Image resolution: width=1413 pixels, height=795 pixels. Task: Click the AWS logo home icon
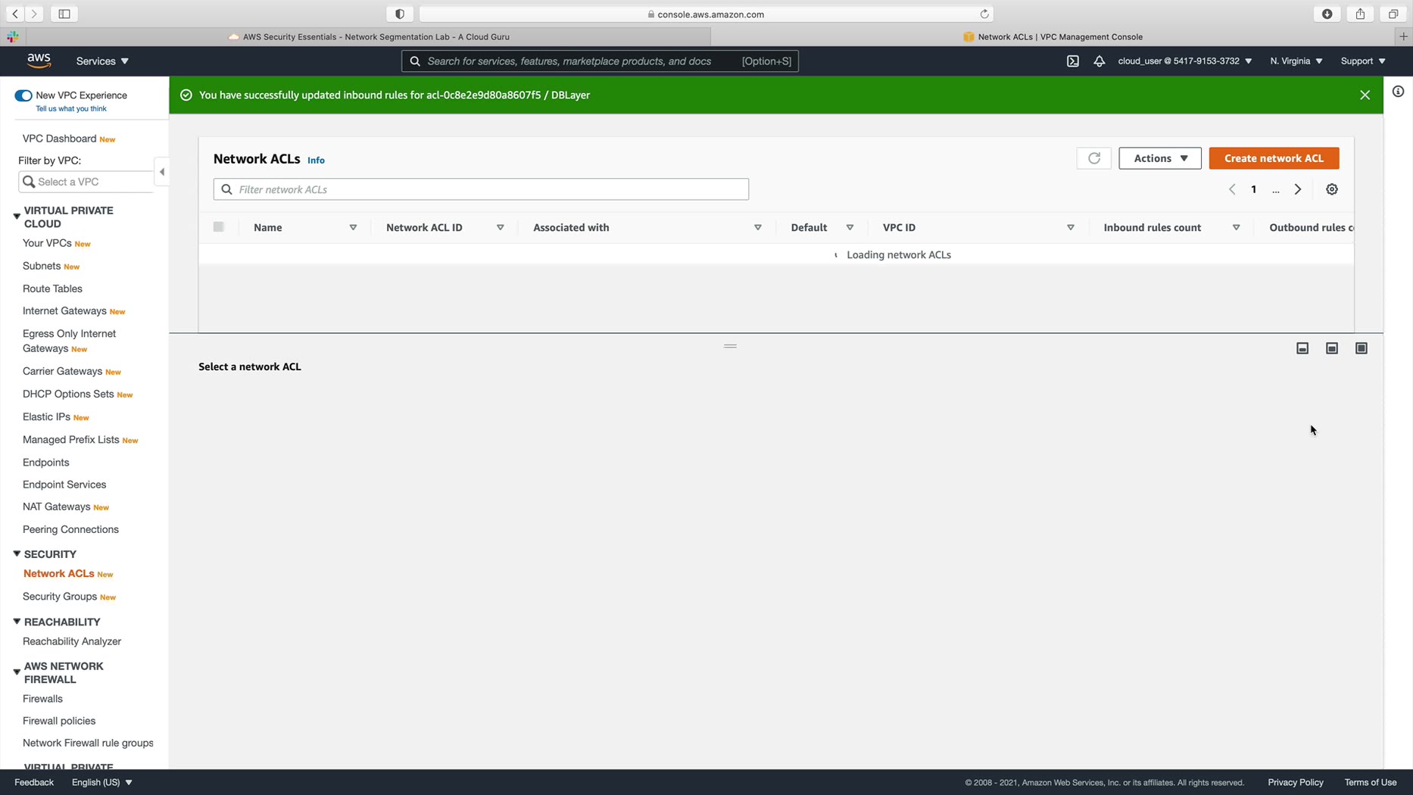[x=39, y=61]
